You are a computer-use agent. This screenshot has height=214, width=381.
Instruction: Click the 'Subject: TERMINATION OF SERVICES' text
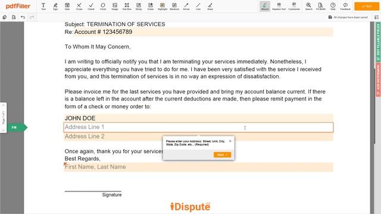(x=115, y=24)
